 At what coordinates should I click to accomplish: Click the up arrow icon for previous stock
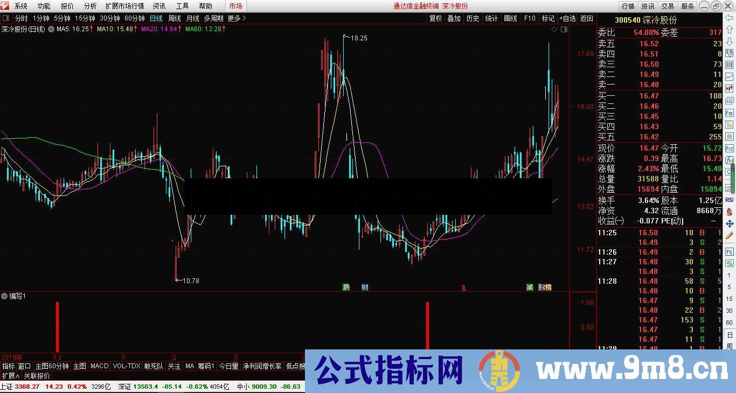tap(729, 29)
